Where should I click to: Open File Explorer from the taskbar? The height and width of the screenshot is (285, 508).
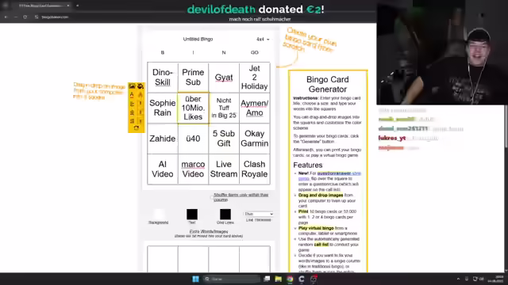click(279, 279)
